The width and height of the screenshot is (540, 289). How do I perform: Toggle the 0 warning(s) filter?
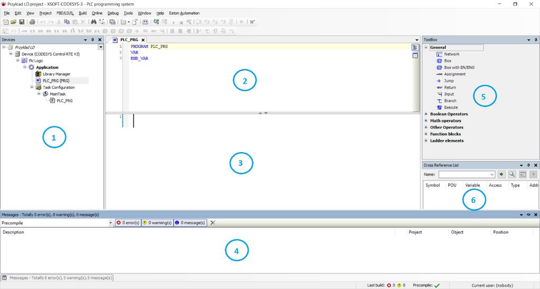[x=157, y=223]
